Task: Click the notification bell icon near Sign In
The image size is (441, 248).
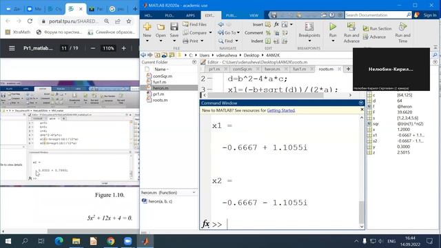Action: 416,15
